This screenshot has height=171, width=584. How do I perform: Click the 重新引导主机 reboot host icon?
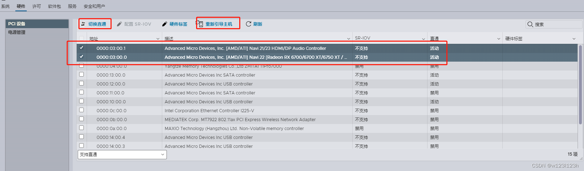tap(200, 24)
